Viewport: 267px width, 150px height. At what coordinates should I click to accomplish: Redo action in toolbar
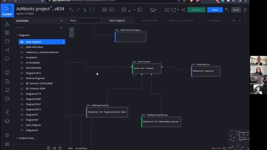pos(78,10)
